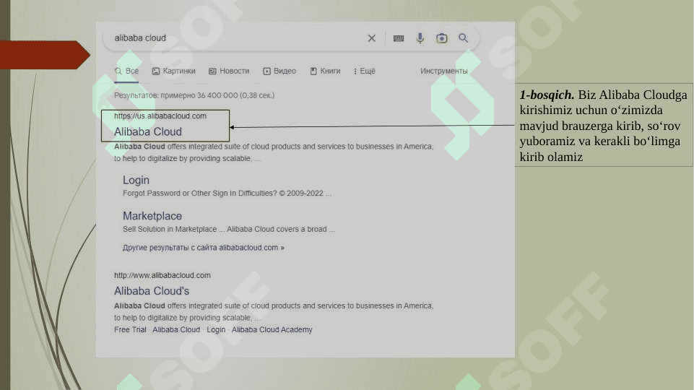Screen dimensions: 694x390
Task: Go to the Книги tab
Action: tap(325, 71)
